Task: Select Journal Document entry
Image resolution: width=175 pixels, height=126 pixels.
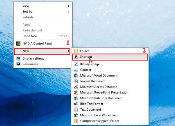Action: tap(110, 81)
